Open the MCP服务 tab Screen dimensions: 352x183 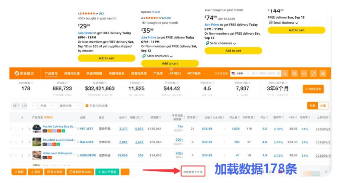tap(194, 74)
